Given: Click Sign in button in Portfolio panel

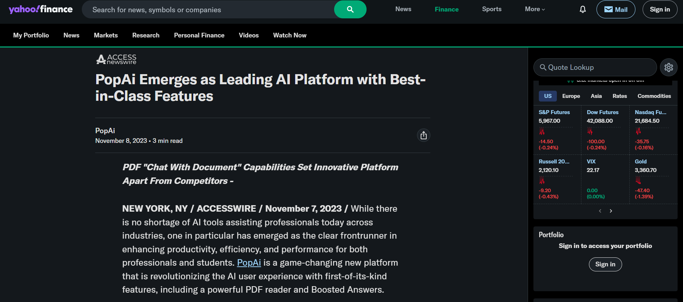Looking at the screenshot, I should pyautogui.click(x=605, y=264).
